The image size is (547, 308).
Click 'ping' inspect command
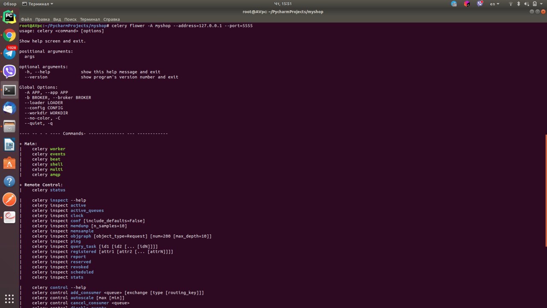pyautogui.click(x=76, y=241)
